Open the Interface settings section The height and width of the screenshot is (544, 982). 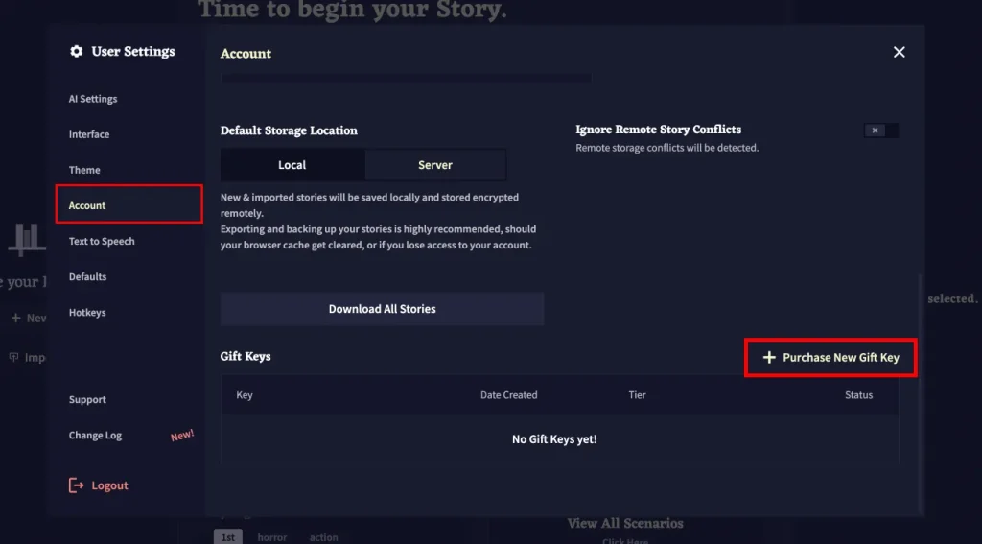pyautogui.click(x=89, y=134)
